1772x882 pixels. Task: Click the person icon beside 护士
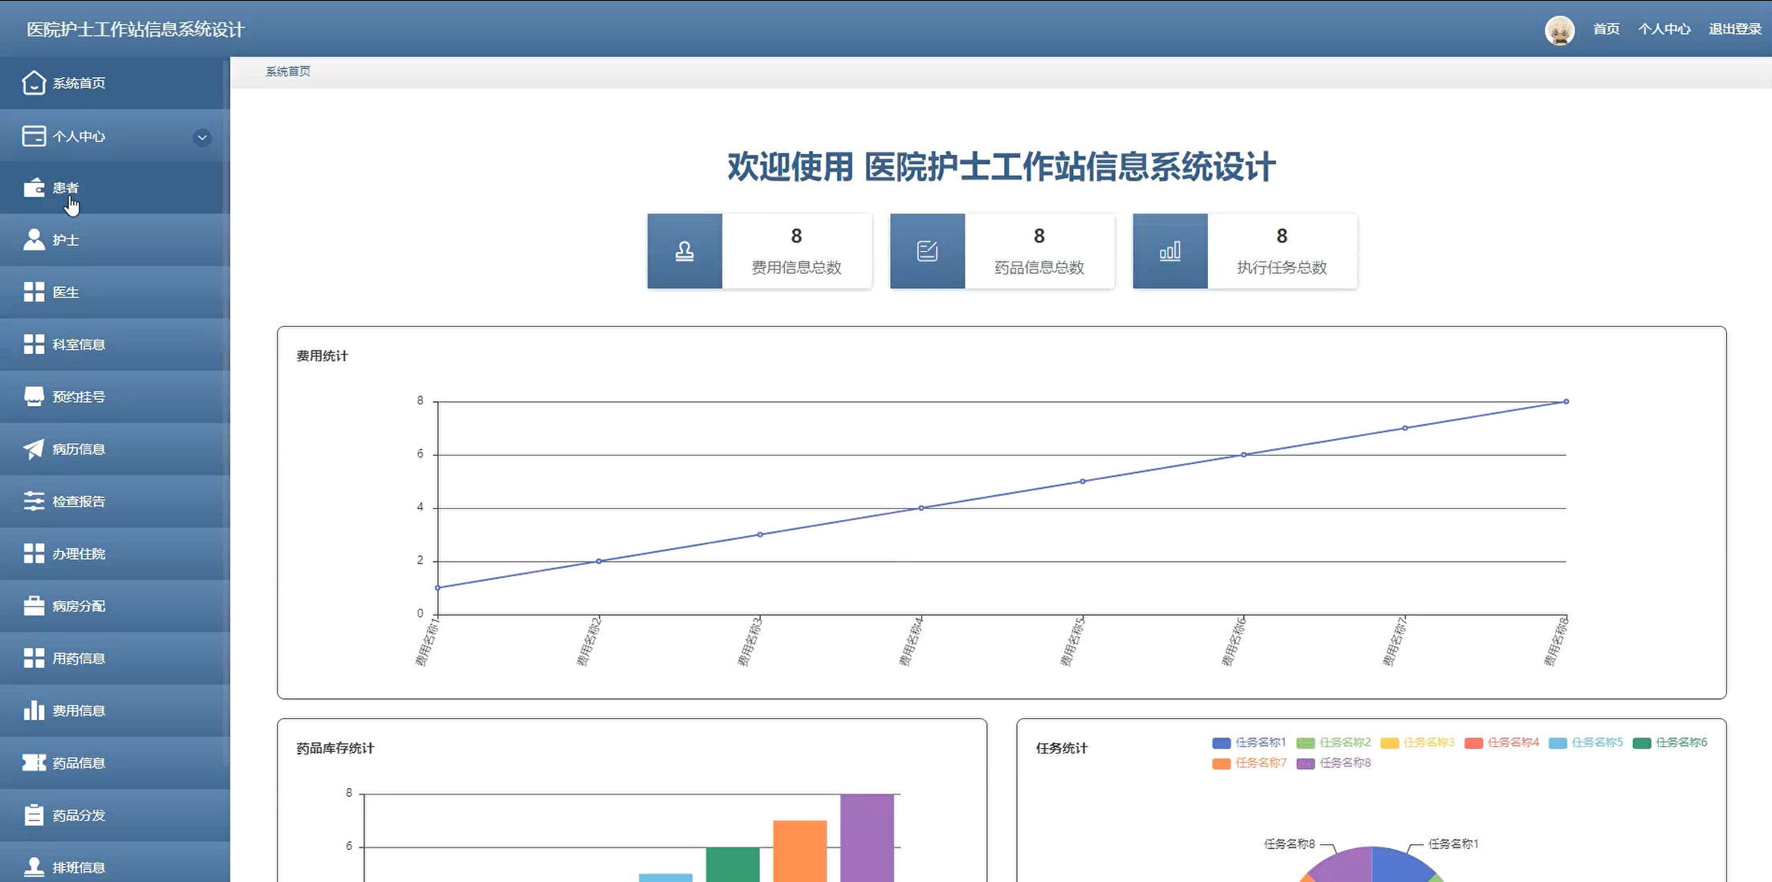pos(34,240)
